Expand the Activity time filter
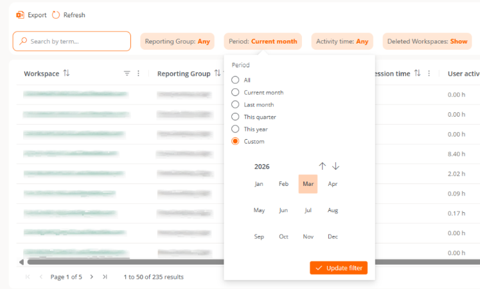The height and width of the screenshot is (289, 480). coord(342,42)
